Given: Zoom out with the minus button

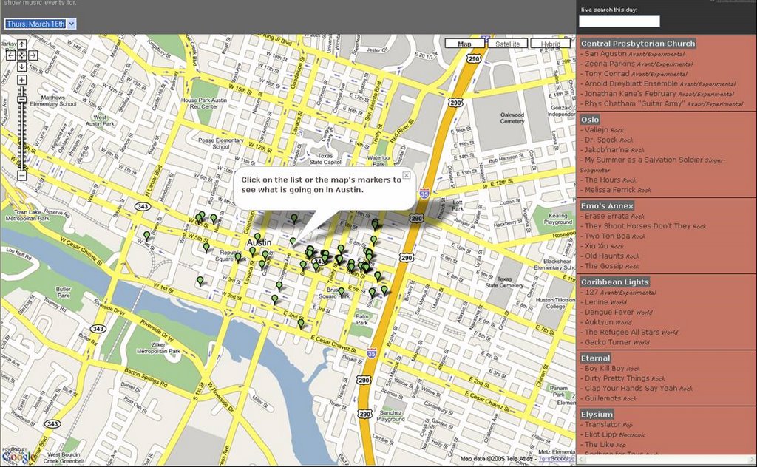Looking at the screenshot, I should 21,175.
